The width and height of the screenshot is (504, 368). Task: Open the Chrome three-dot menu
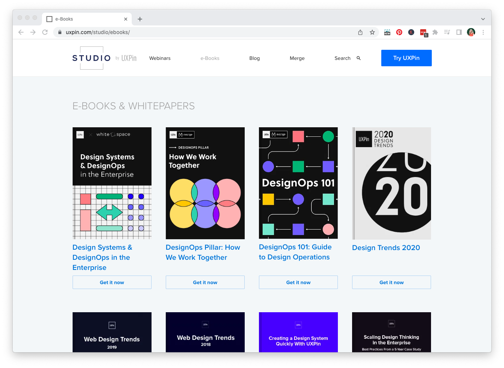click(x=483, y=32)
